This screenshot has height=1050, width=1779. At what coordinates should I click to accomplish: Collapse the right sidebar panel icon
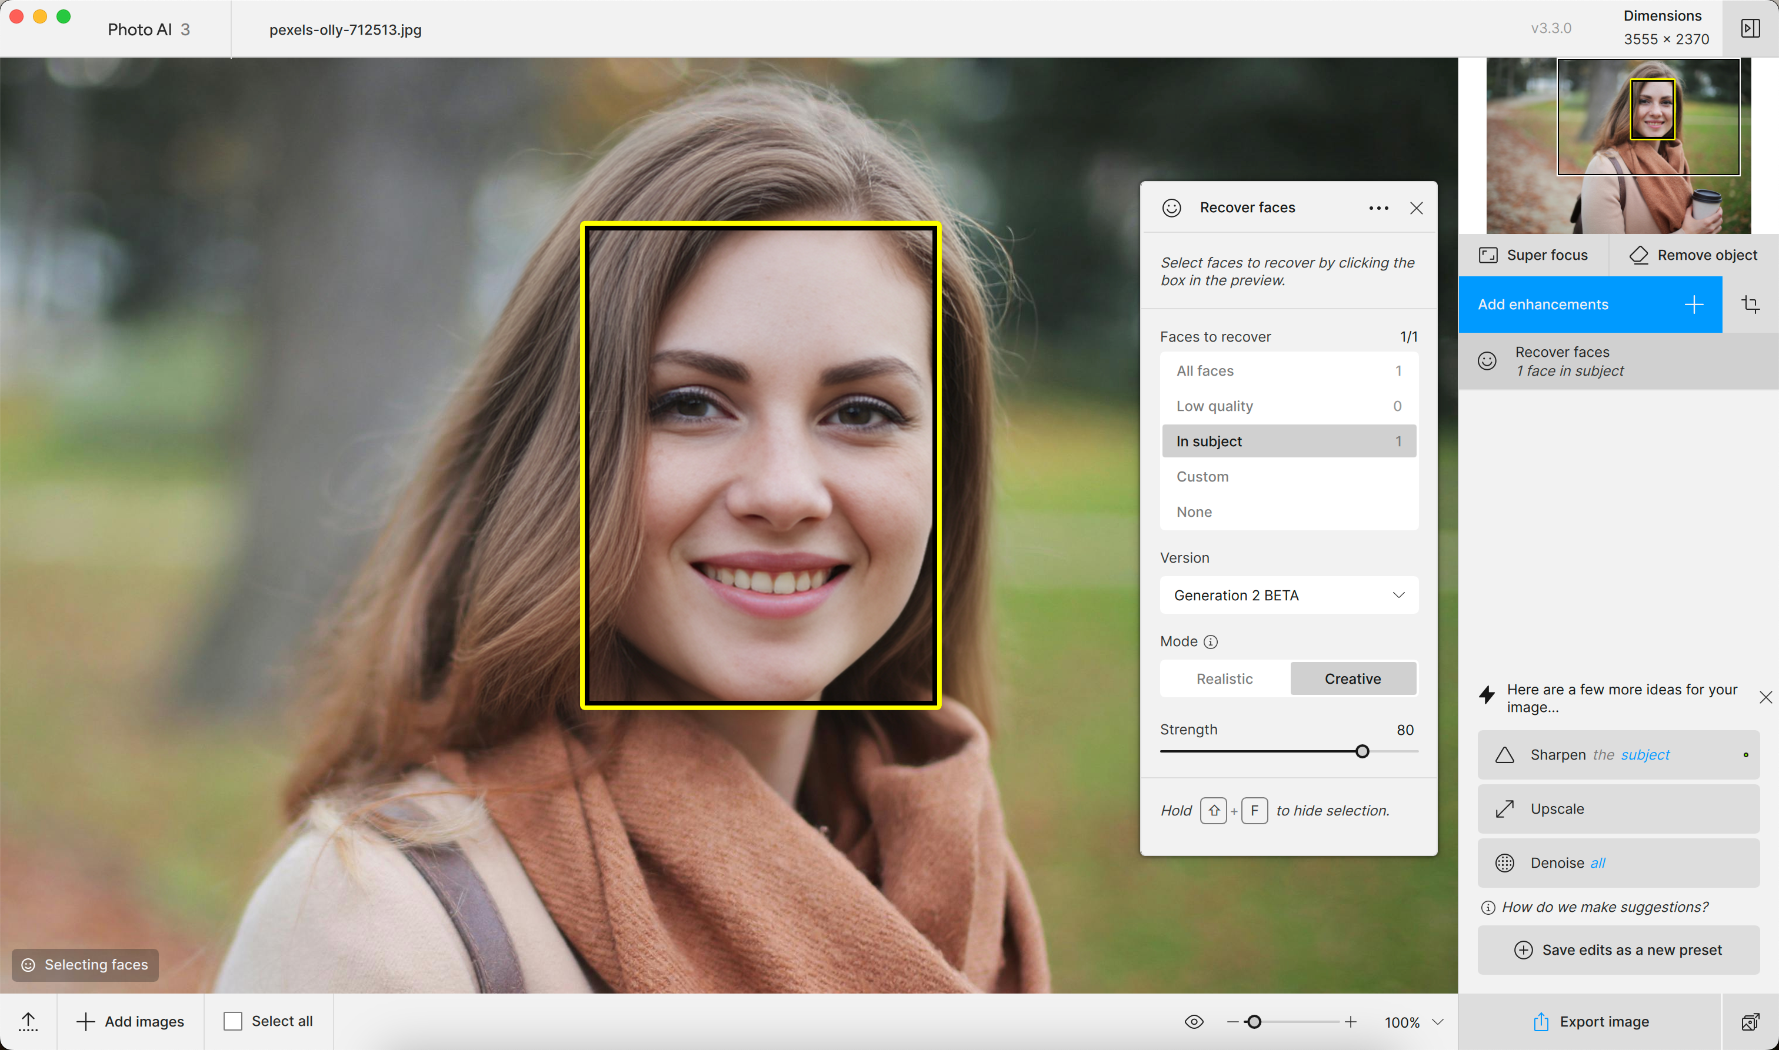click(1750, 28)
